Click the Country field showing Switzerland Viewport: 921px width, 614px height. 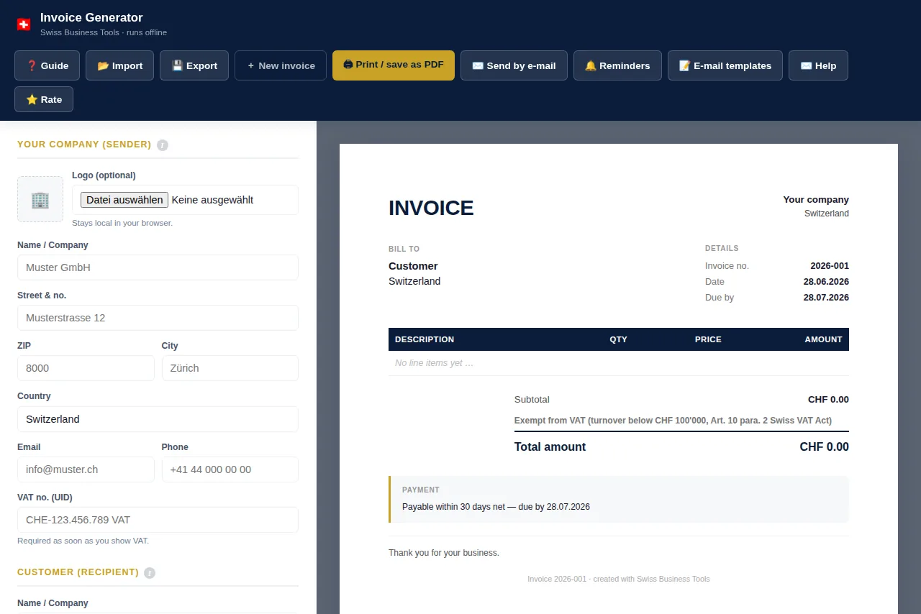158,419
